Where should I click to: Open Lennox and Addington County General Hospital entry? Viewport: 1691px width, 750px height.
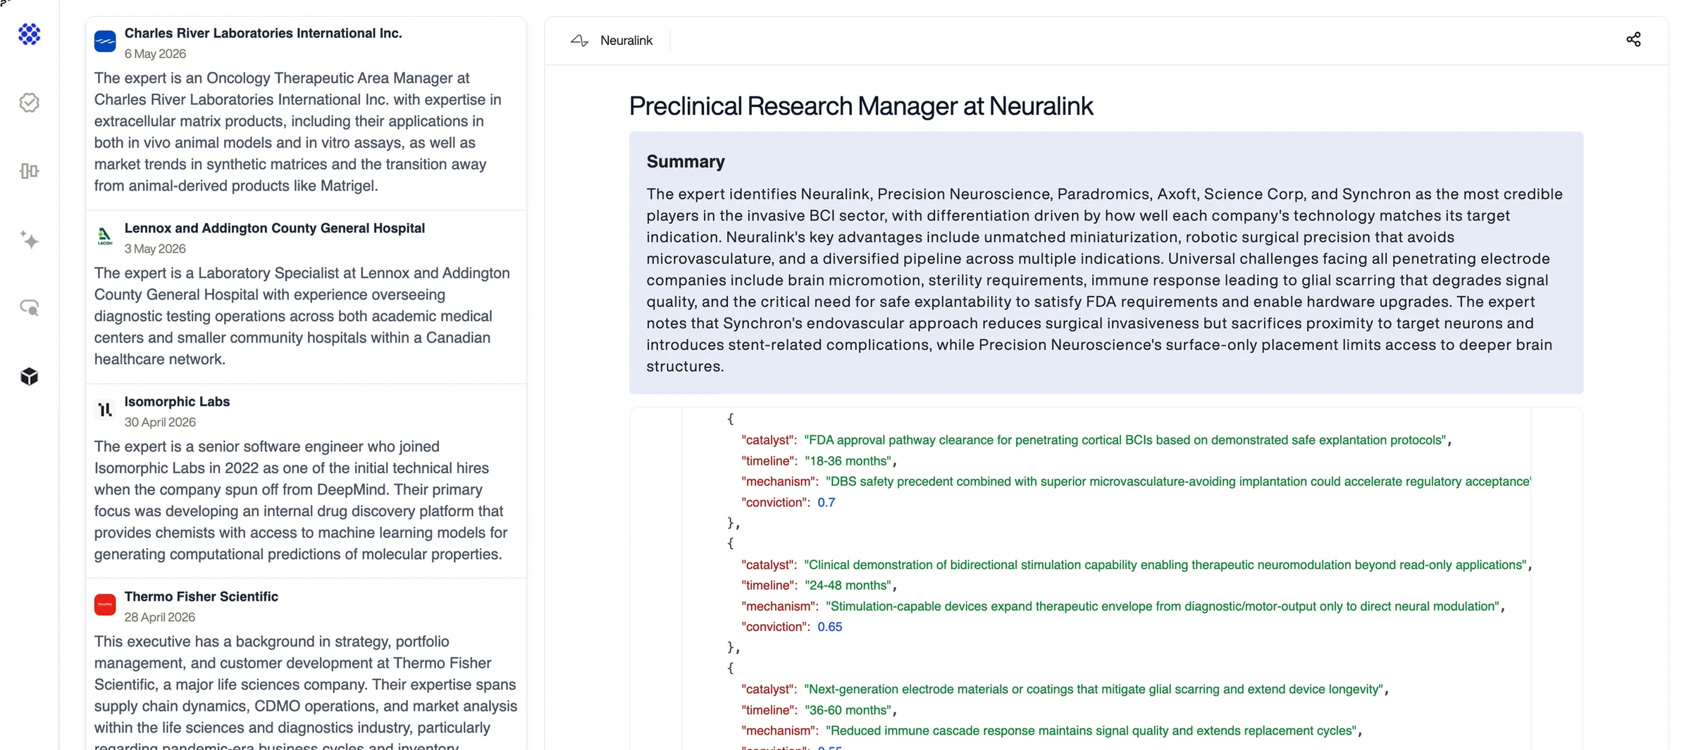pyautogui.click(x=306, y=296)
